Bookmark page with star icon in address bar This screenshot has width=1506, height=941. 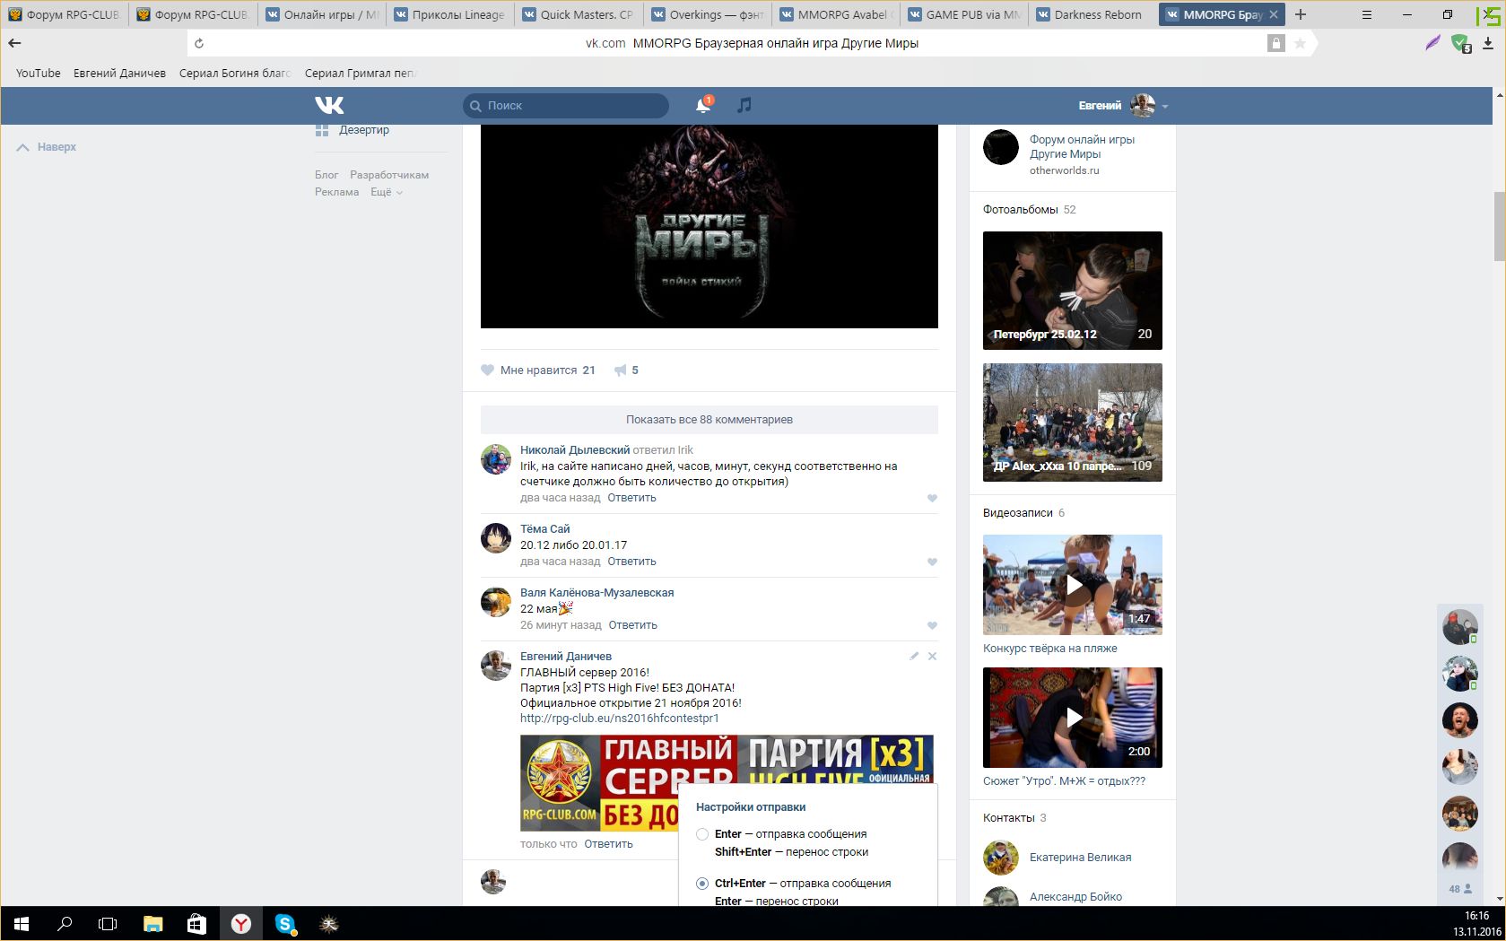1300,43
